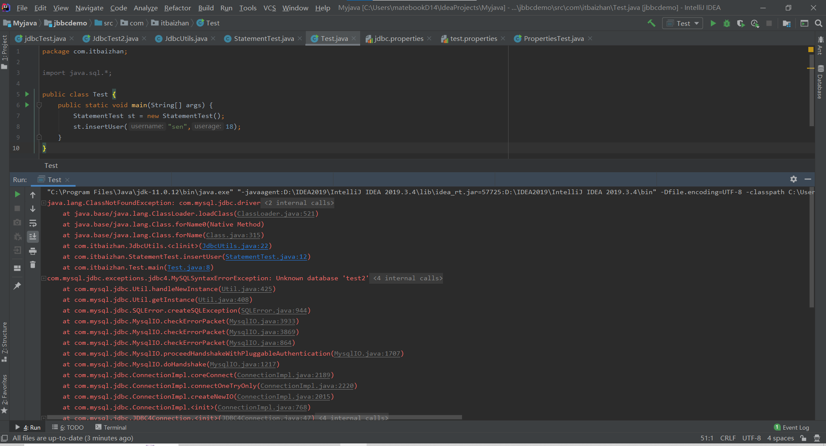Open the File menu
826x446 pixels.
(x=22, y=8)
